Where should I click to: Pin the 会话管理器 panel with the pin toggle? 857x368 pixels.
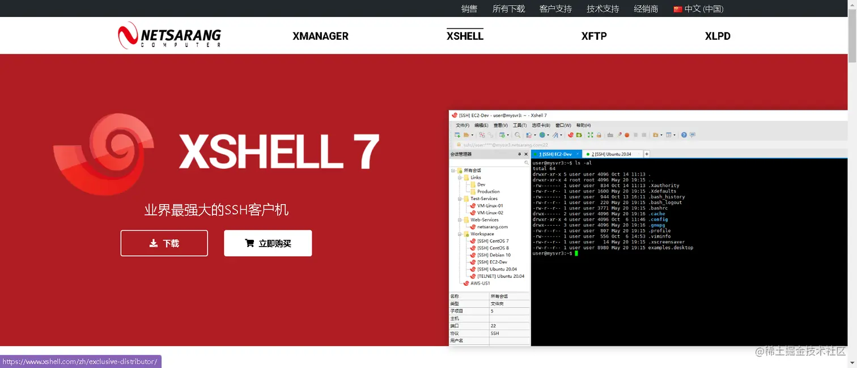(x=519, y=154)
